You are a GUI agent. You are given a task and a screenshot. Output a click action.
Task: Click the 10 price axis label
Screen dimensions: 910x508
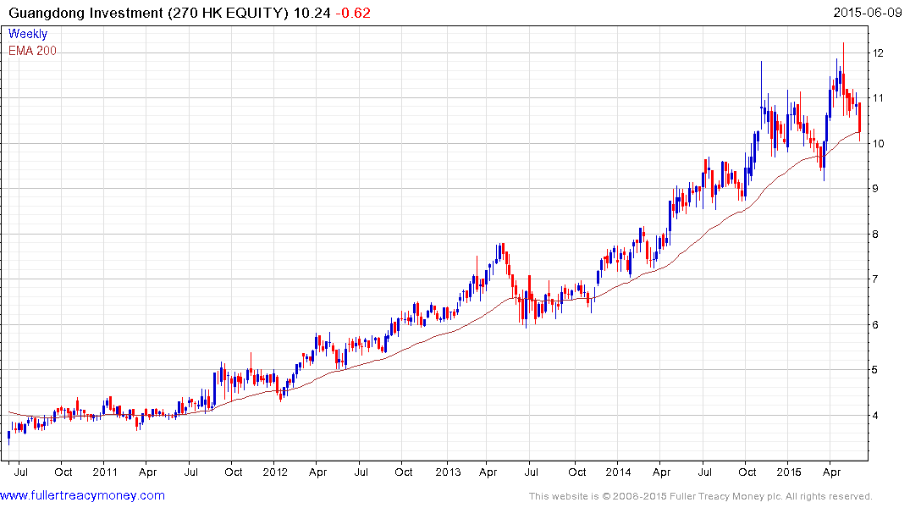click(x=878, y=143)
